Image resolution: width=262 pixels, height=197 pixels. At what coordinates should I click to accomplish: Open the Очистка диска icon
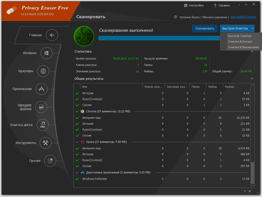coord(43,125)
